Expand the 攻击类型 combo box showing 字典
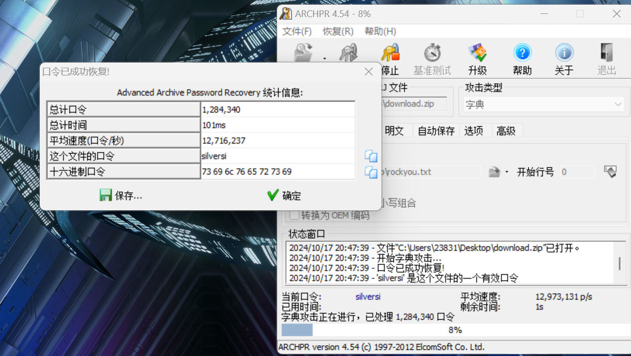 click(544, 104)
